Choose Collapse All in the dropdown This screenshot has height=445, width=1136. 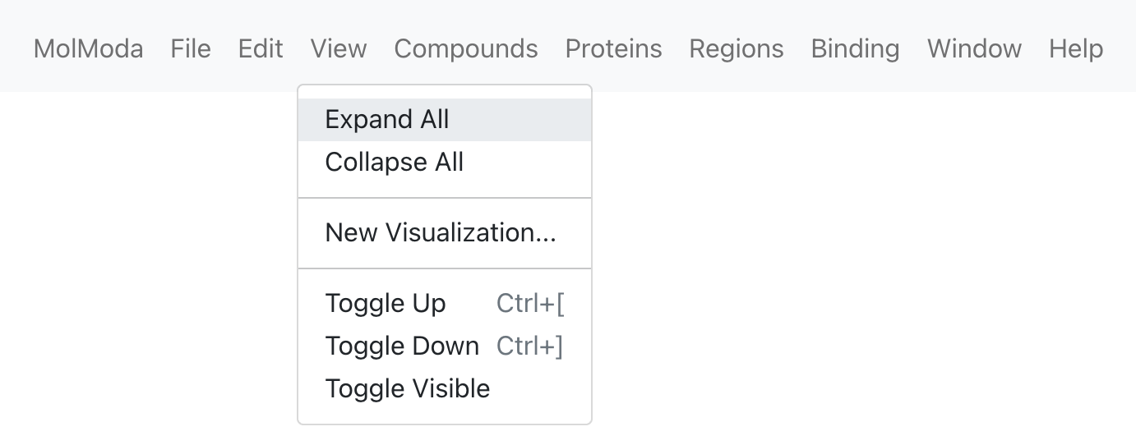tap(444, 163)
